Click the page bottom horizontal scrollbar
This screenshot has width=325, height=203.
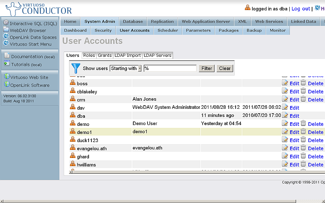click(162, 201)
